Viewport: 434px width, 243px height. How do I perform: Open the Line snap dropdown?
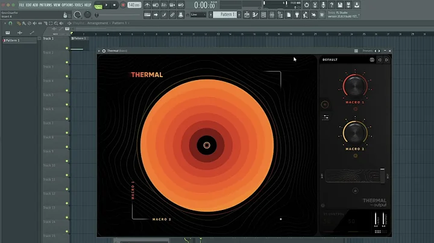198,14
